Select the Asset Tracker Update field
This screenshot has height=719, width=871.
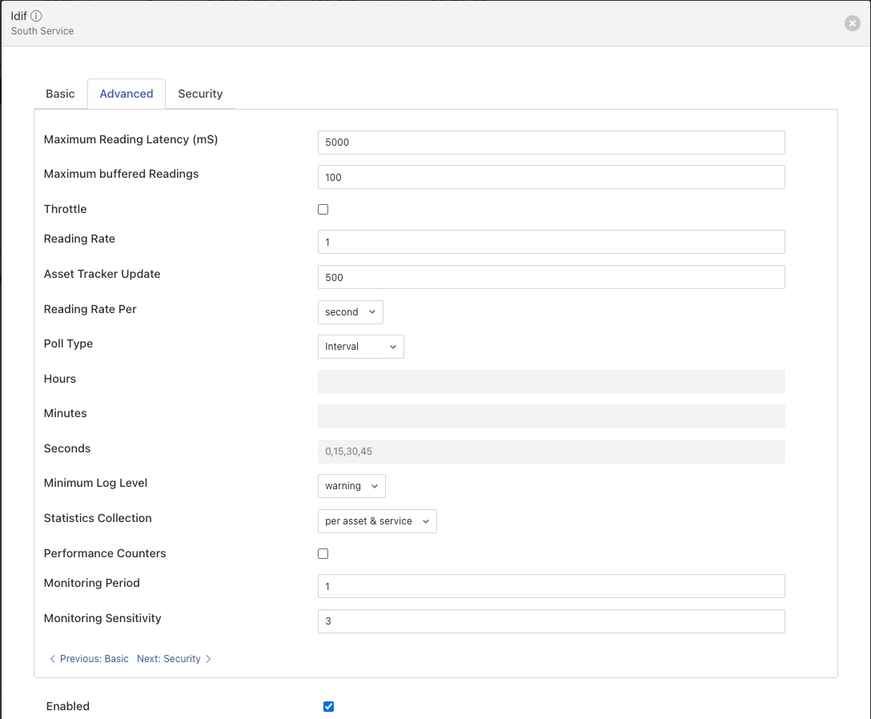click(551, 277)
